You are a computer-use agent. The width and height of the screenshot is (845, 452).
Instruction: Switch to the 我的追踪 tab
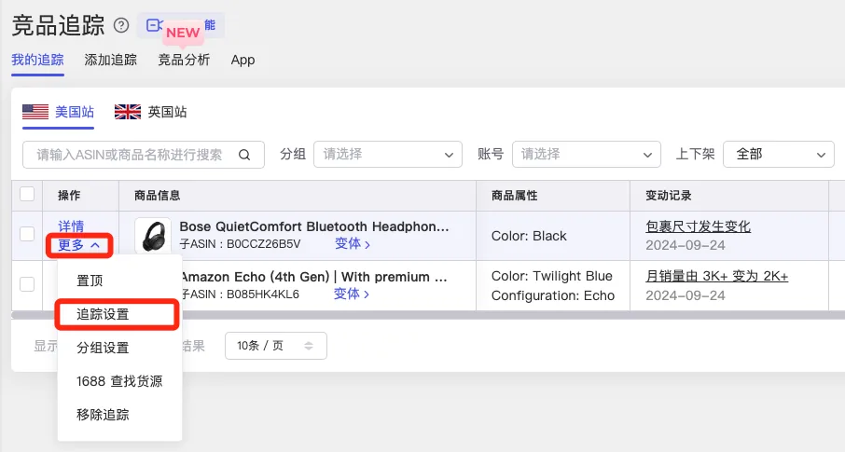tap(37, 60)
